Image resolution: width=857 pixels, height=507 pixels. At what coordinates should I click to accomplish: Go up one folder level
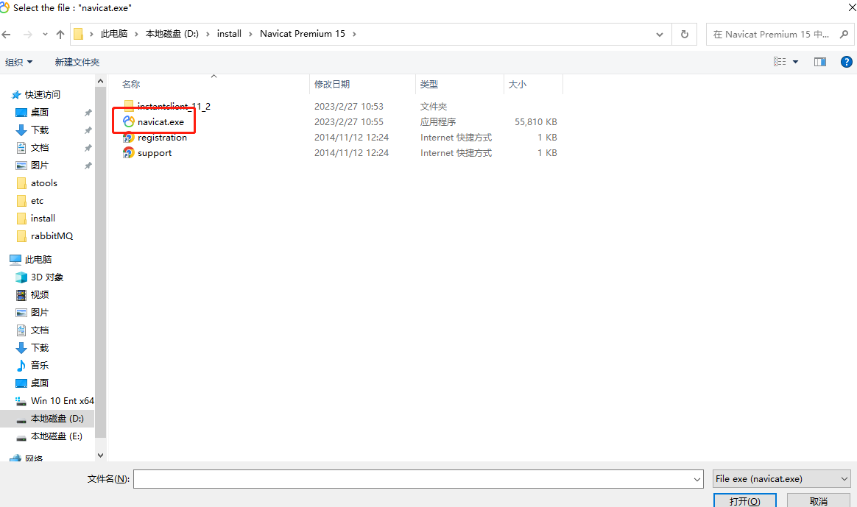60,35
